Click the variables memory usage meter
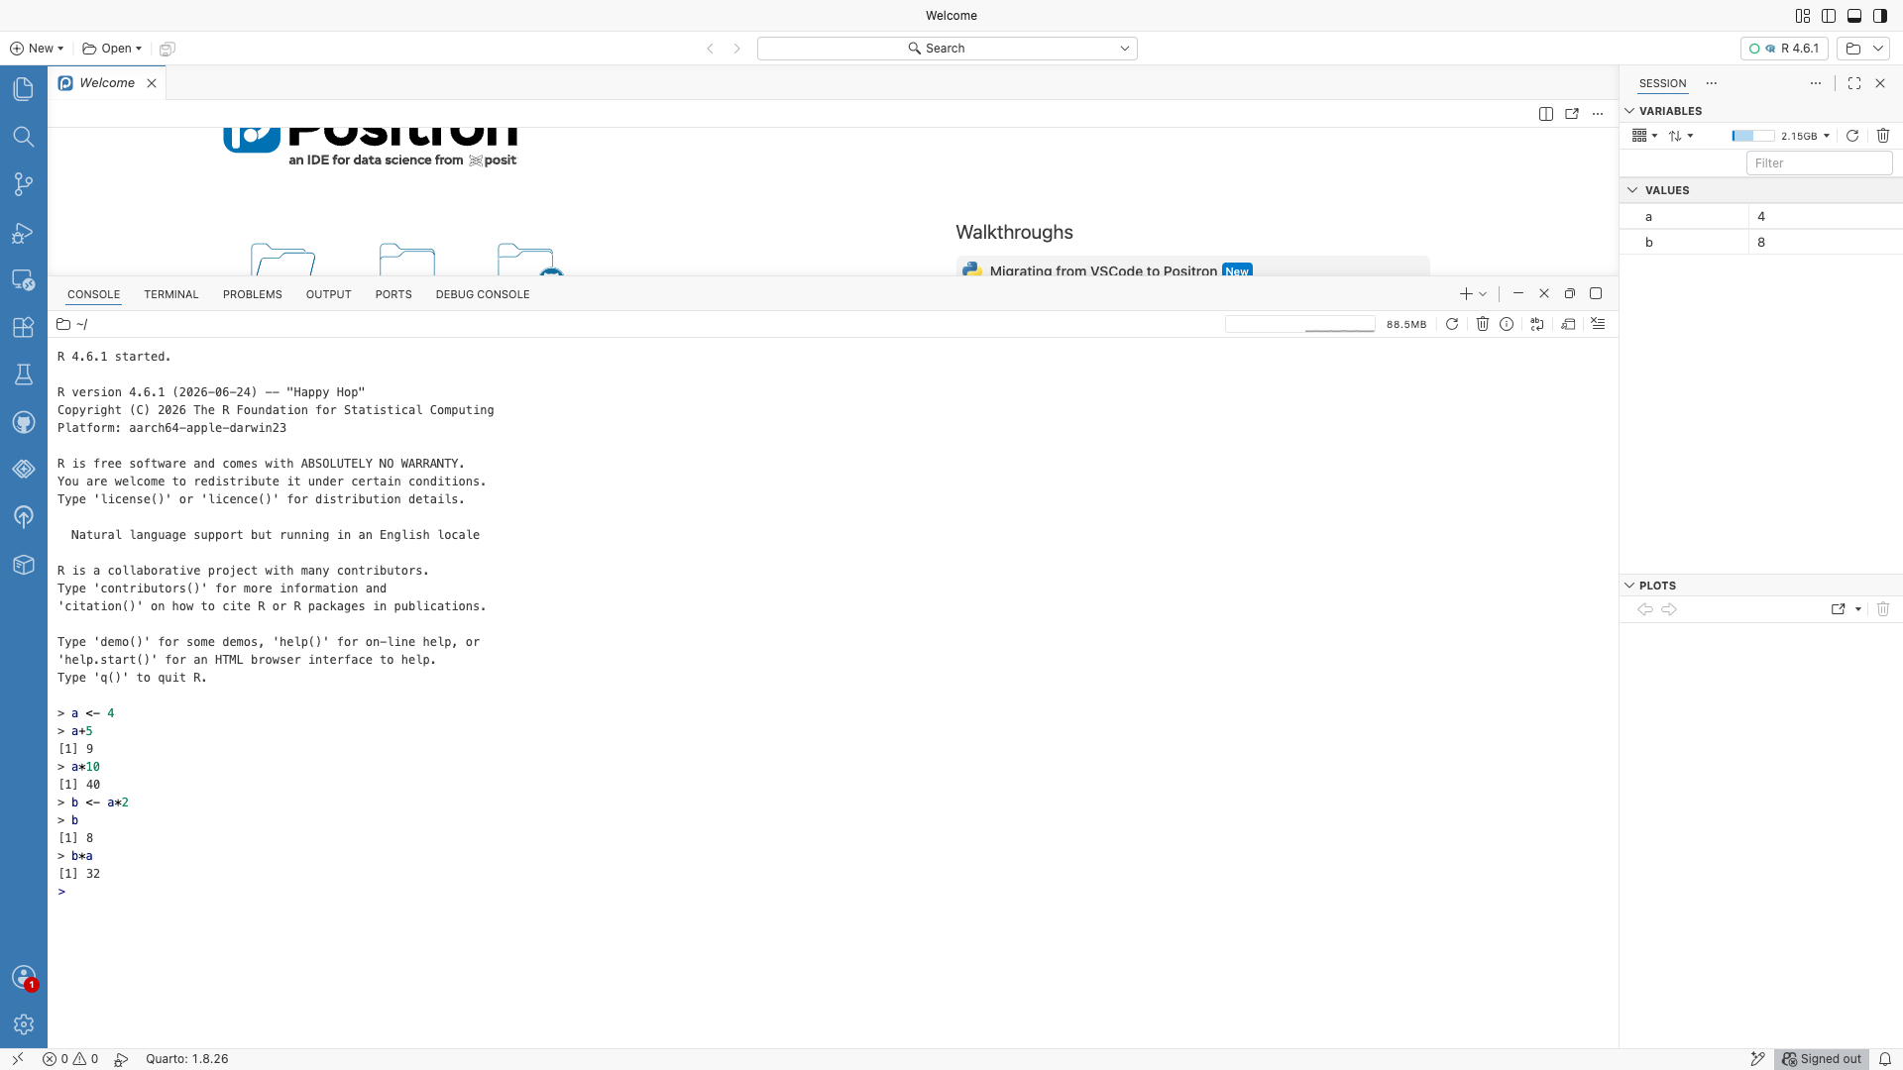1903x1070 pixels. point(1752,136)
